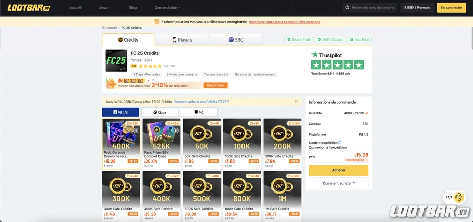Click the yellow Acheter button
Image resolution: width=473 pixels, height=222 pixels.
(x=338, y=170)
